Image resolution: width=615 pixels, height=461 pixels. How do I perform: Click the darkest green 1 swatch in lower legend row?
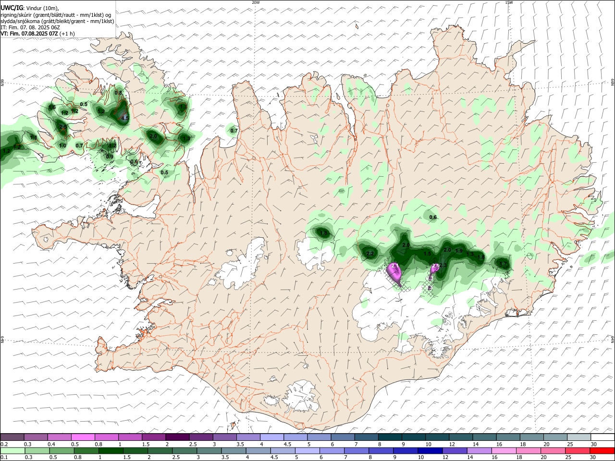tap(111, 450)
